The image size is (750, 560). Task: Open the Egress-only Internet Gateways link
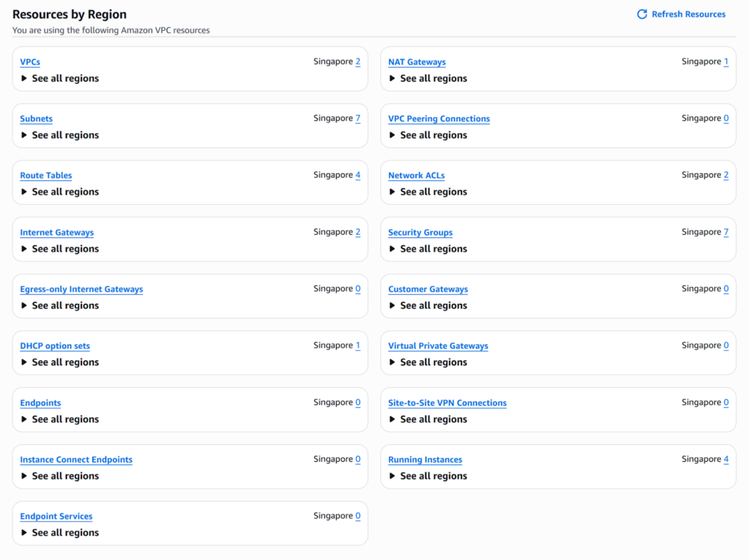click(81, 289)
